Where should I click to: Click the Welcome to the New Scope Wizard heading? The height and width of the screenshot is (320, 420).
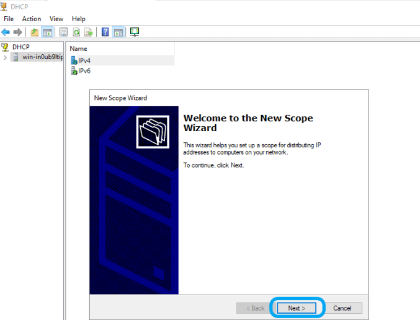[x=248, y=122]
